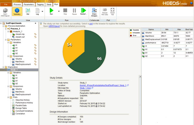
Task: Click the tag icon beside cbeam.inp
Action: [x=35, y=34]
